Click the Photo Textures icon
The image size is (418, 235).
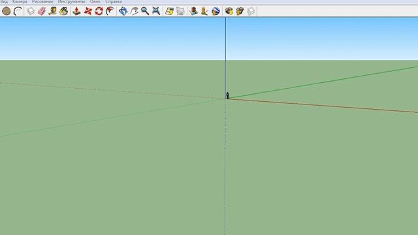[x=204, y=11]
